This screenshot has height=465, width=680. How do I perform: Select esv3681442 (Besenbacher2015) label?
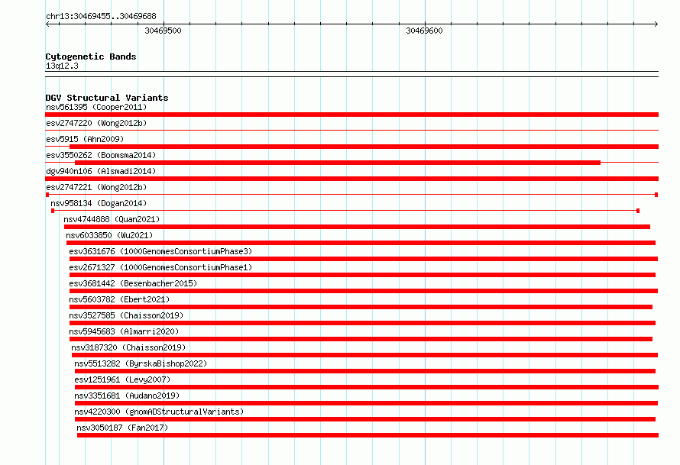tap(133, 283)
